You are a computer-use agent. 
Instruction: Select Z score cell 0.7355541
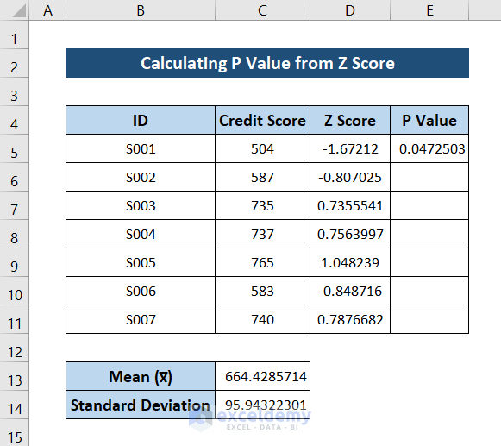[350, 205]
